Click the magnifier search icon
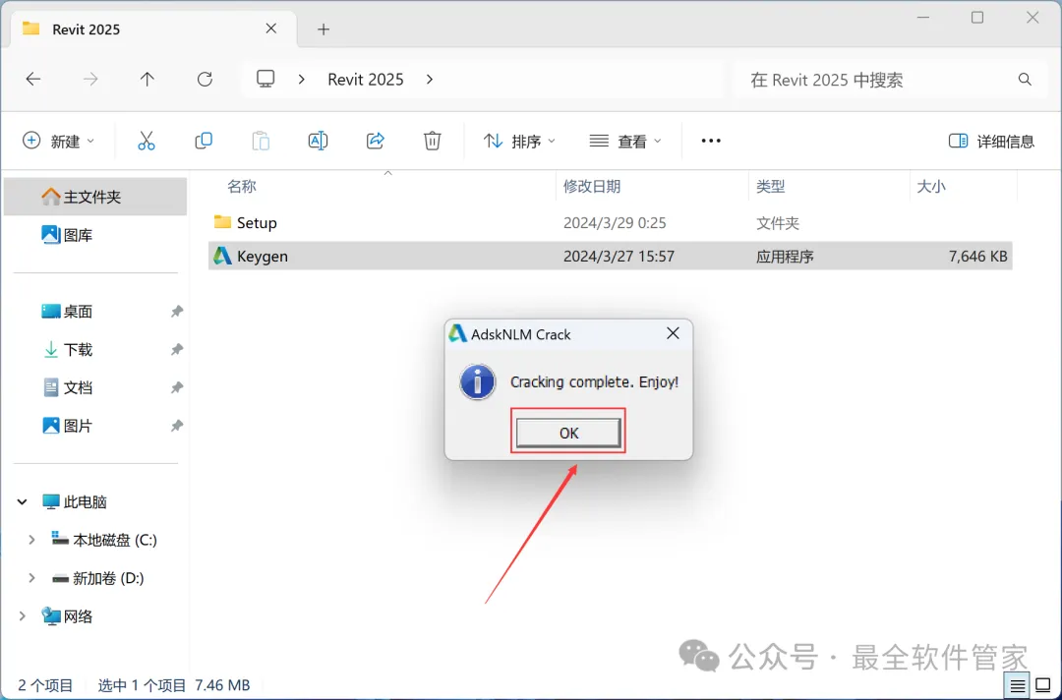The height and width of the screenshot is (700, 1062). point(1025,80)
